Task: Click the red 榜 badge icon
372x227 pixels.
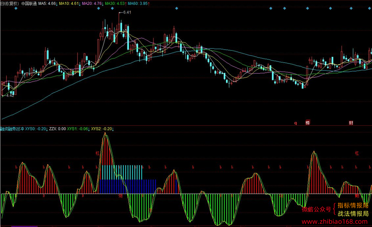Action: (x=307, y=123)
